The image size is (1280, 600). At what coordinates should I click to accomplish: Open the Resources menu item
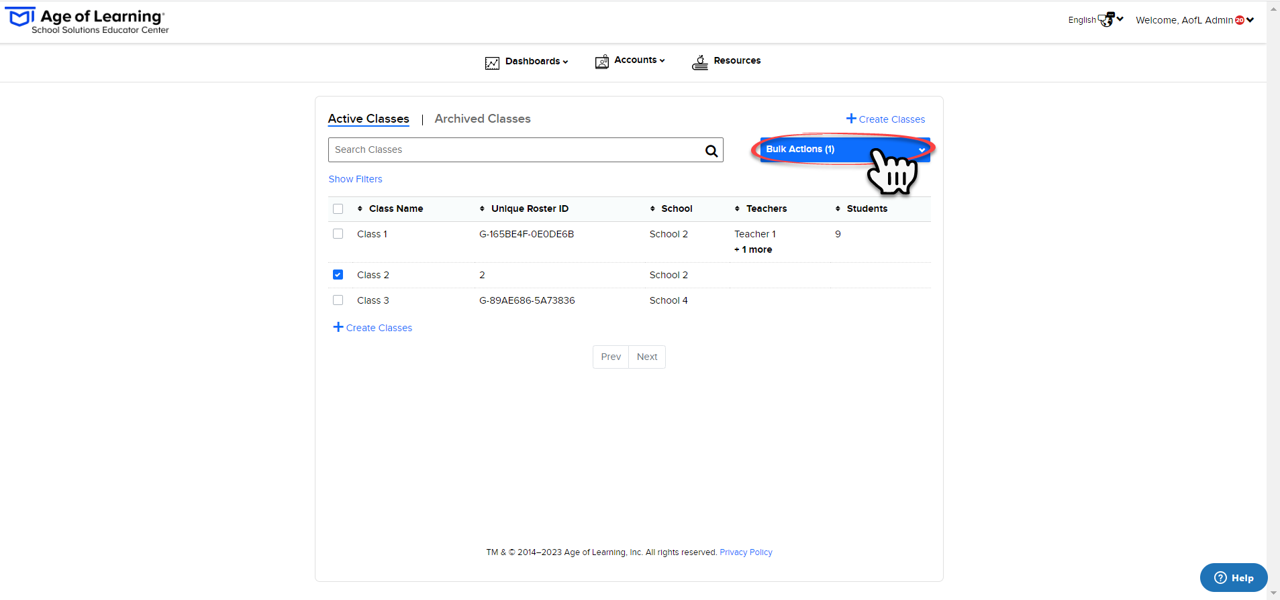tap(737, 60)
